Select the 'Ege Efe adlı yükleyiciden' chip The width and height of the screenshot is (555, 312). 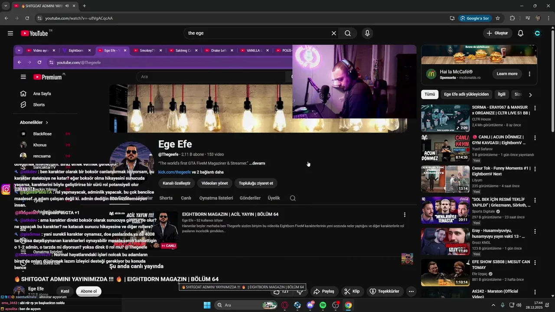466,94
